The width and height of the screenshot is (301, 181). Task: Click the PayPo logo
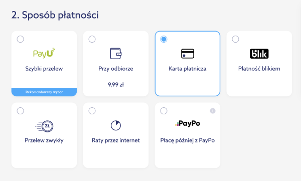tap(188, 123)
